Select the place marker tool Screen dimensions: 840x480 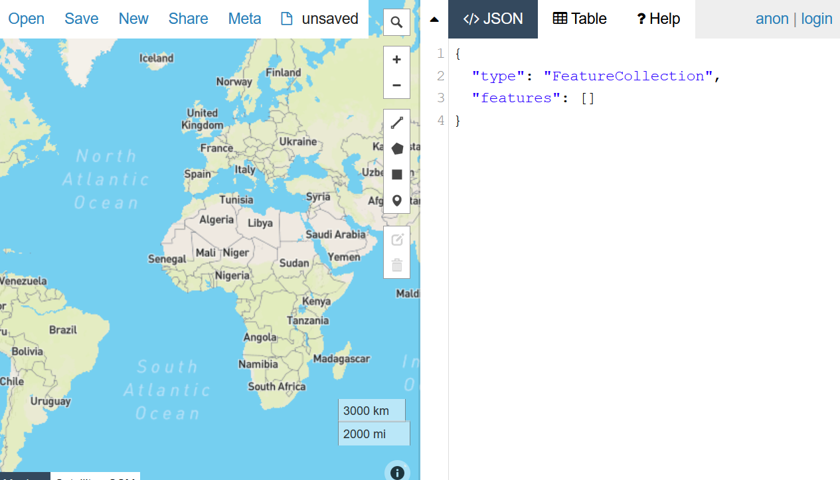[x=397, y=200]
